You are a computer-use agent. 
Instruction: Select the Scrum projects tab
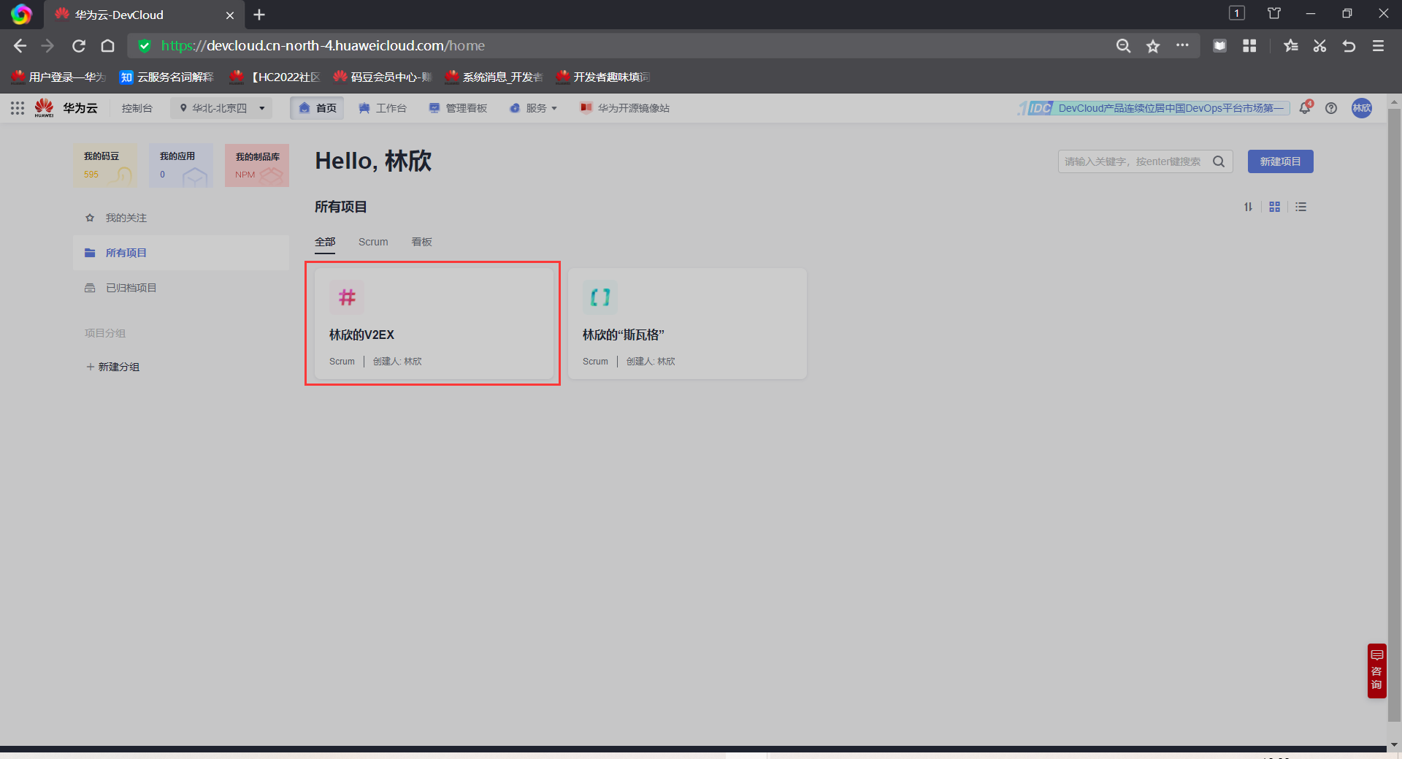(373, 242)
